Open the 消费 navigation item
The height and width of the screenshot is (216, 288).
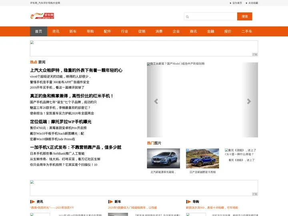pyautogui.click(x=159, y=32)
